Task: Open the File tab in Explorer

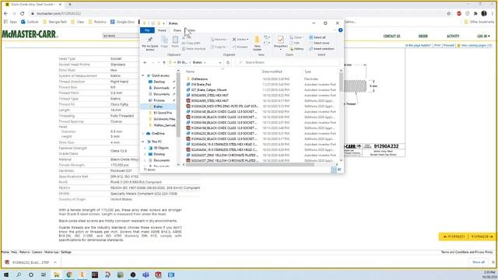Action: coord(147,30)
